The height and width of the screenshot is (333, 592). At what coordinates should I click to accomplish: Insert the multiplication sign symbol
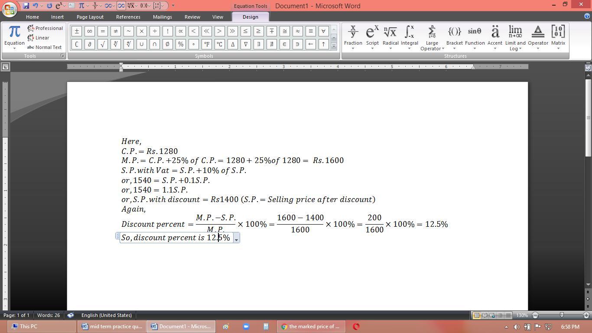[x=142, y=31]
